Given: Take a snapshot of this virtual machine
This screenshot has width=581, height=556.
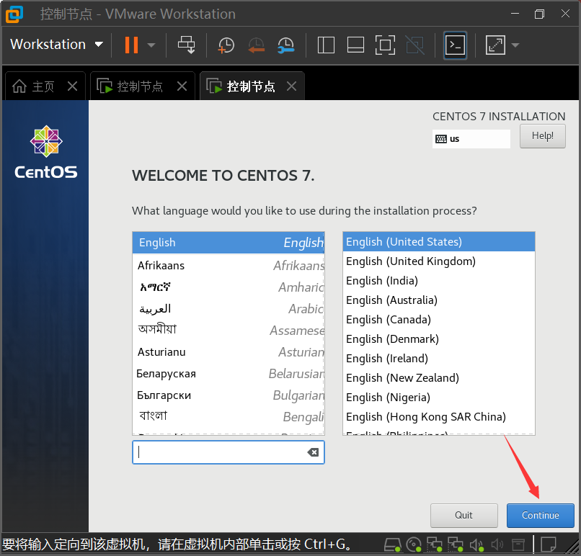Looking at the screenshot, I should click(226, 45).
